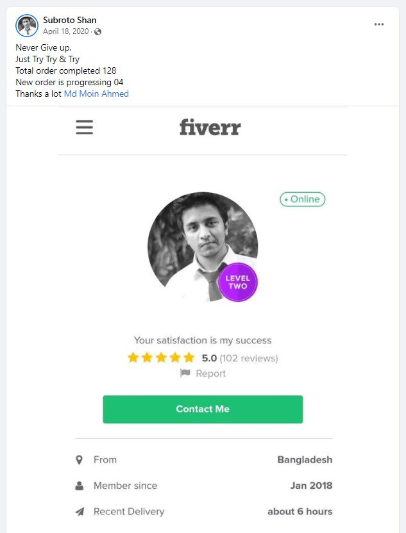
Task: Click the paper plane Recent Delivery icon
Action: (x=80, y=512)
